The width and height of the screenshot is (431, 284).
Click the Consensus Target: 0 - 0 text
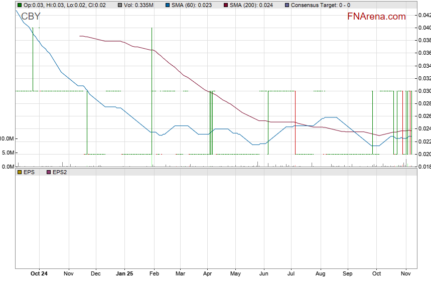[321, 5]
